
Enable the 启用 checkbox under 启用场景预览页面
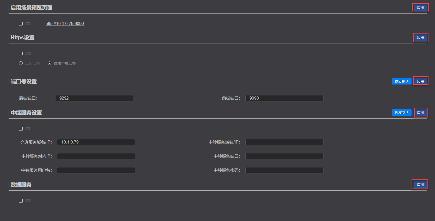coord(21,24)
